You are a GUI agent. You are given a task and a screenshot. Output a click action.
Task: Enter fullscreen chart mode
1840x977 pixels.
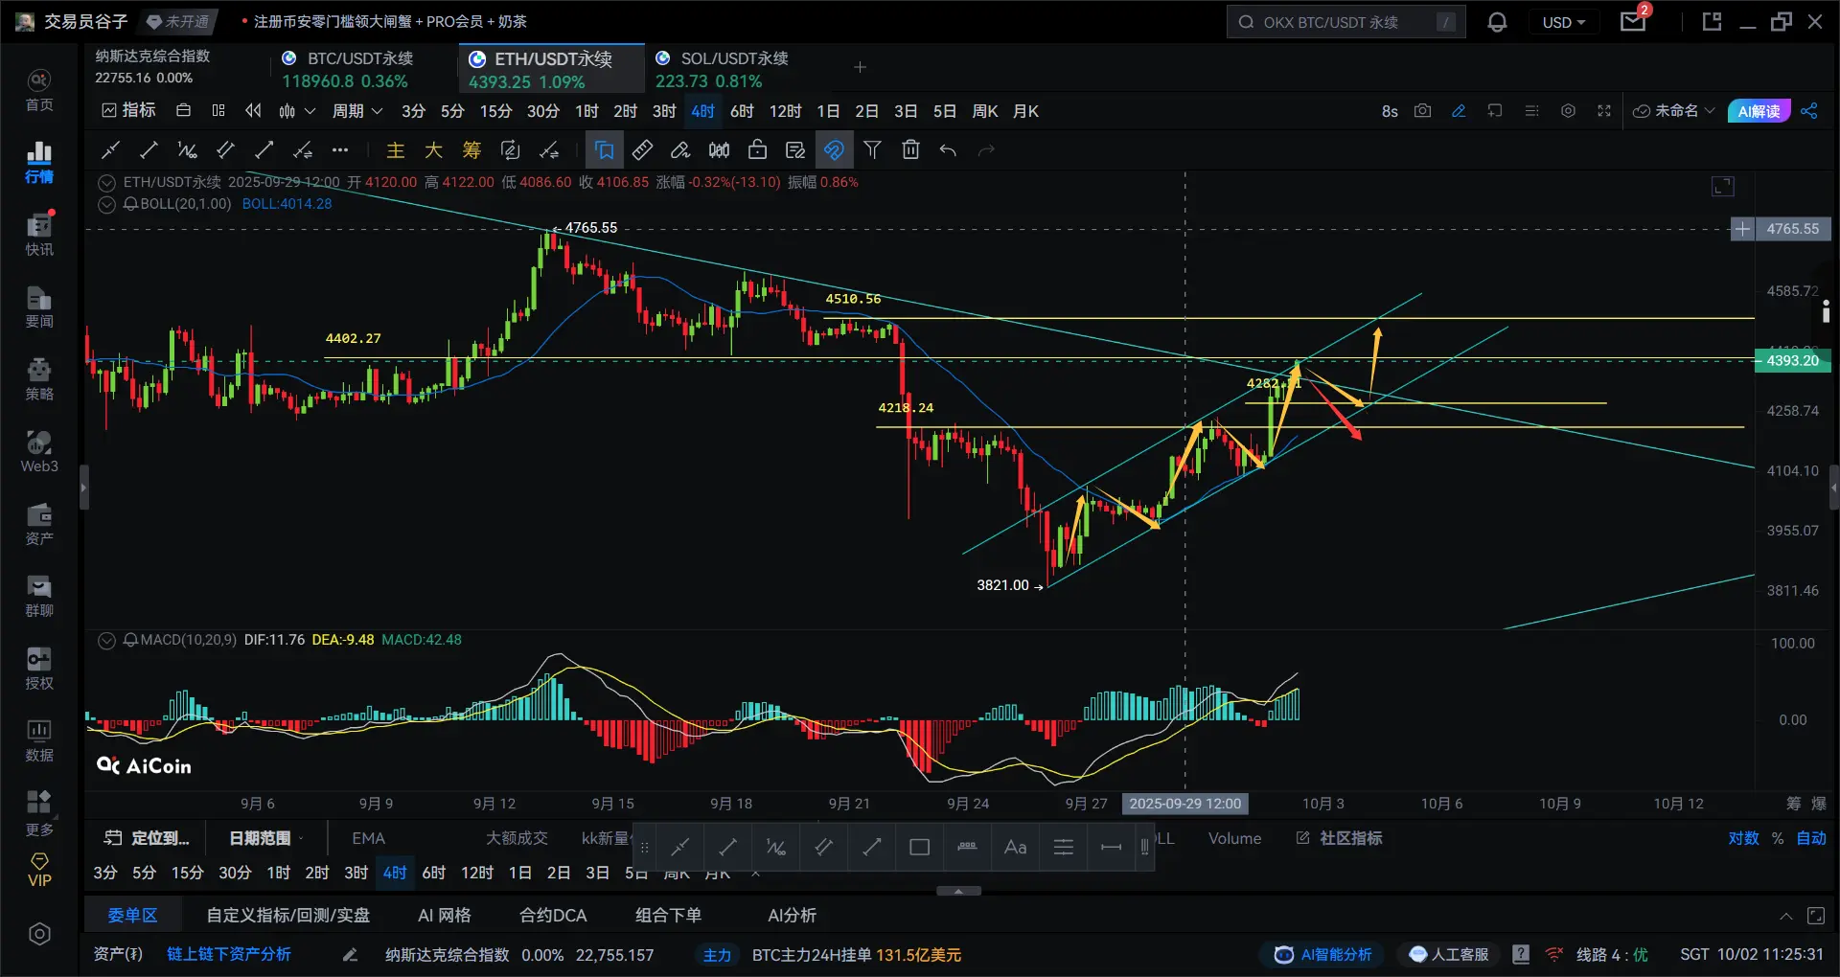click(1604, 111)
